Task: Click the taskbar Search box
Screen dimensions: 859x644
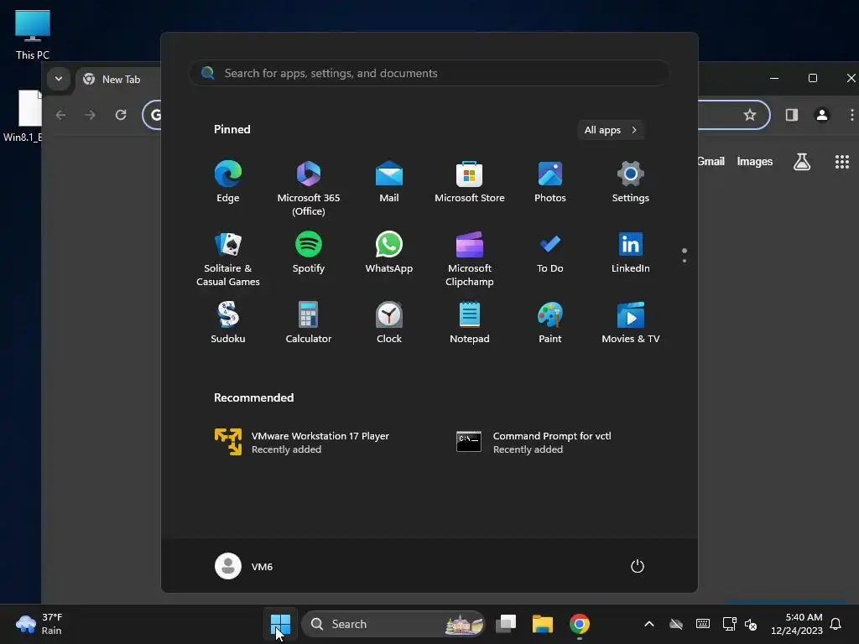Action: tap(393, 624)
